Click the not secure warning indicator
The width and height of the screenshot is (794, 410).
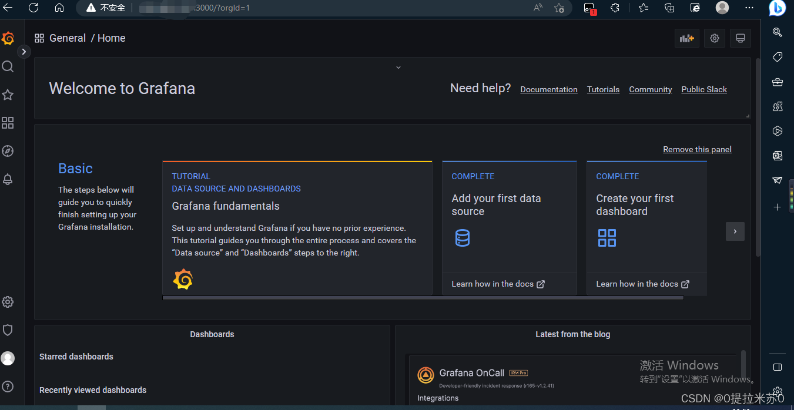pyautogui.click(x=106, y=8)
